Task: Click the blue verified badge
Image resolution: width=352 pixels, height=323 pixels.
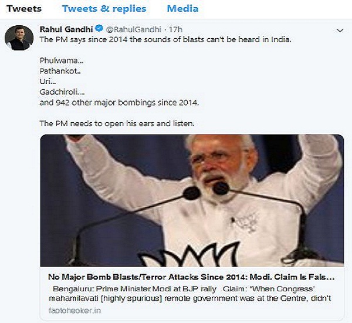Action: pos(100,28)
